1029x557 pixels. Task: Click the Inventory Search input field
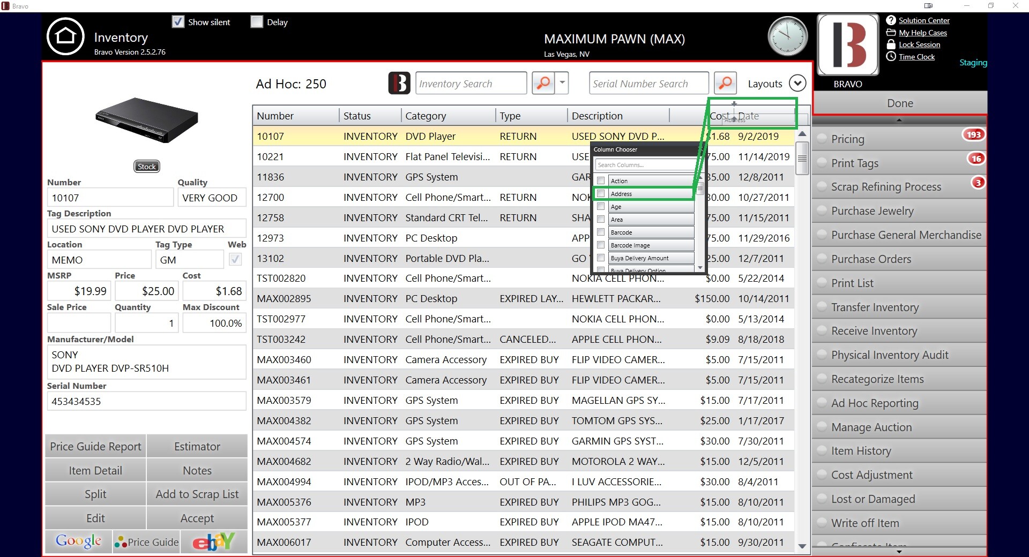point(471,84)
